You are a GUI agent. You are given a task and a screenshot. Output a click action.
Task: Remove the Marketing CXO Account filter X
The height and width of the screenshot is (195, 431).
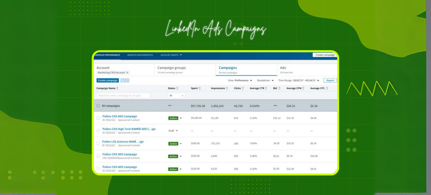[127, 72]
